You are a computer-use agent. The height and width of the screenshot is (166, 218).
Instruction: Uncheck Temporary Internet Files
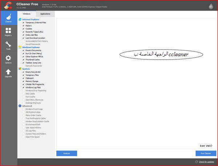tap(23, 23)
